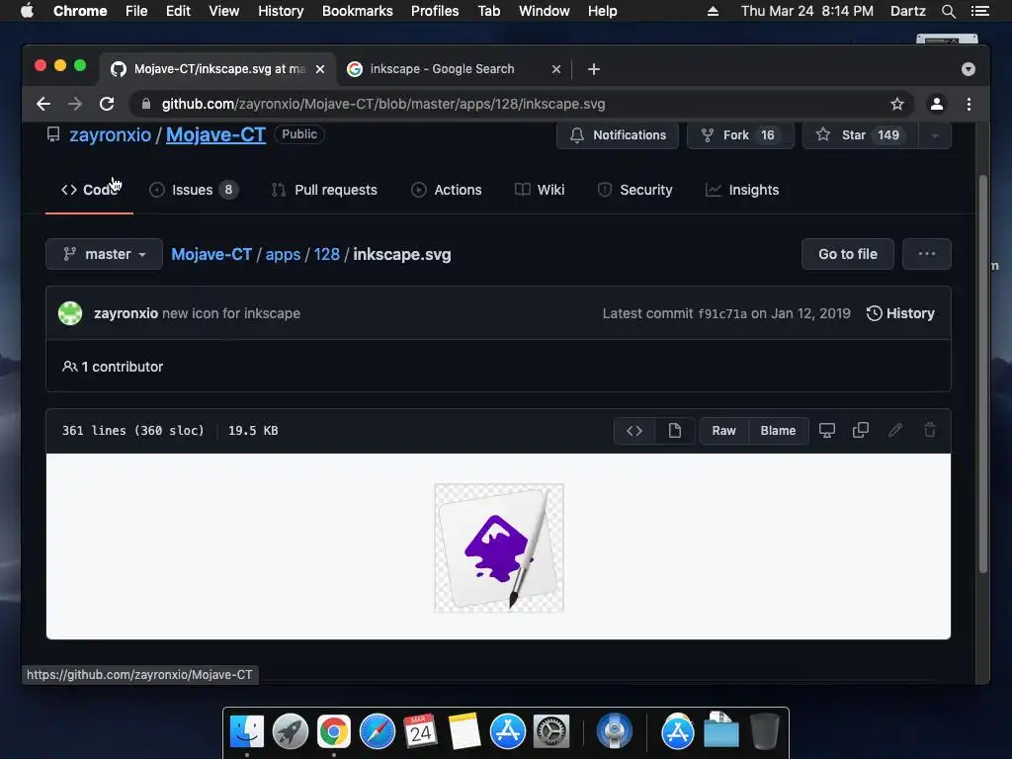Reload the page with the refresh icon
Viewport: 1012px width, 759px height.
click(107, 104)
